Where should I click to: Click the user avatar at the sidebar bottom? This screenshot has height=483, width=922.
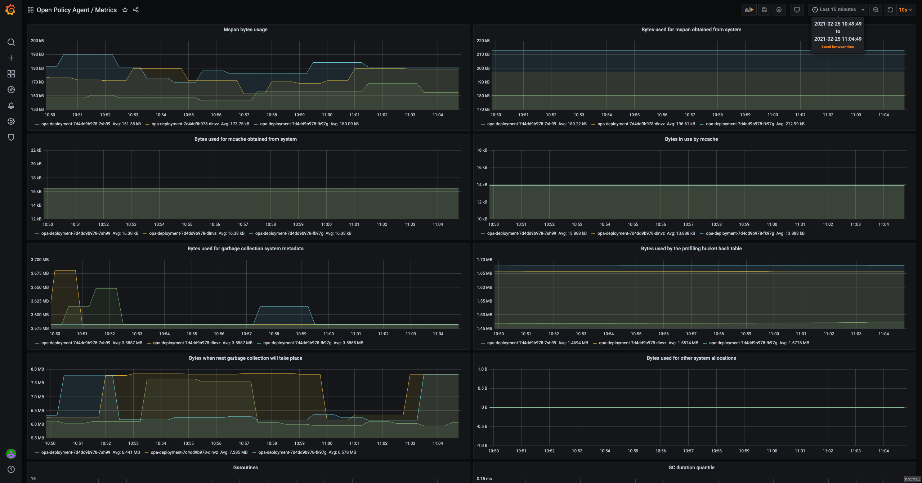pyautogui.click(x=11, y=454)
